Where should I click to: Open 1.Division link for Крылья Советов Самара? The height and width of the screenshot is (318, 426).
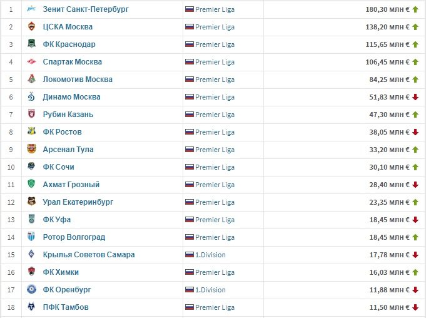[210, 255]
